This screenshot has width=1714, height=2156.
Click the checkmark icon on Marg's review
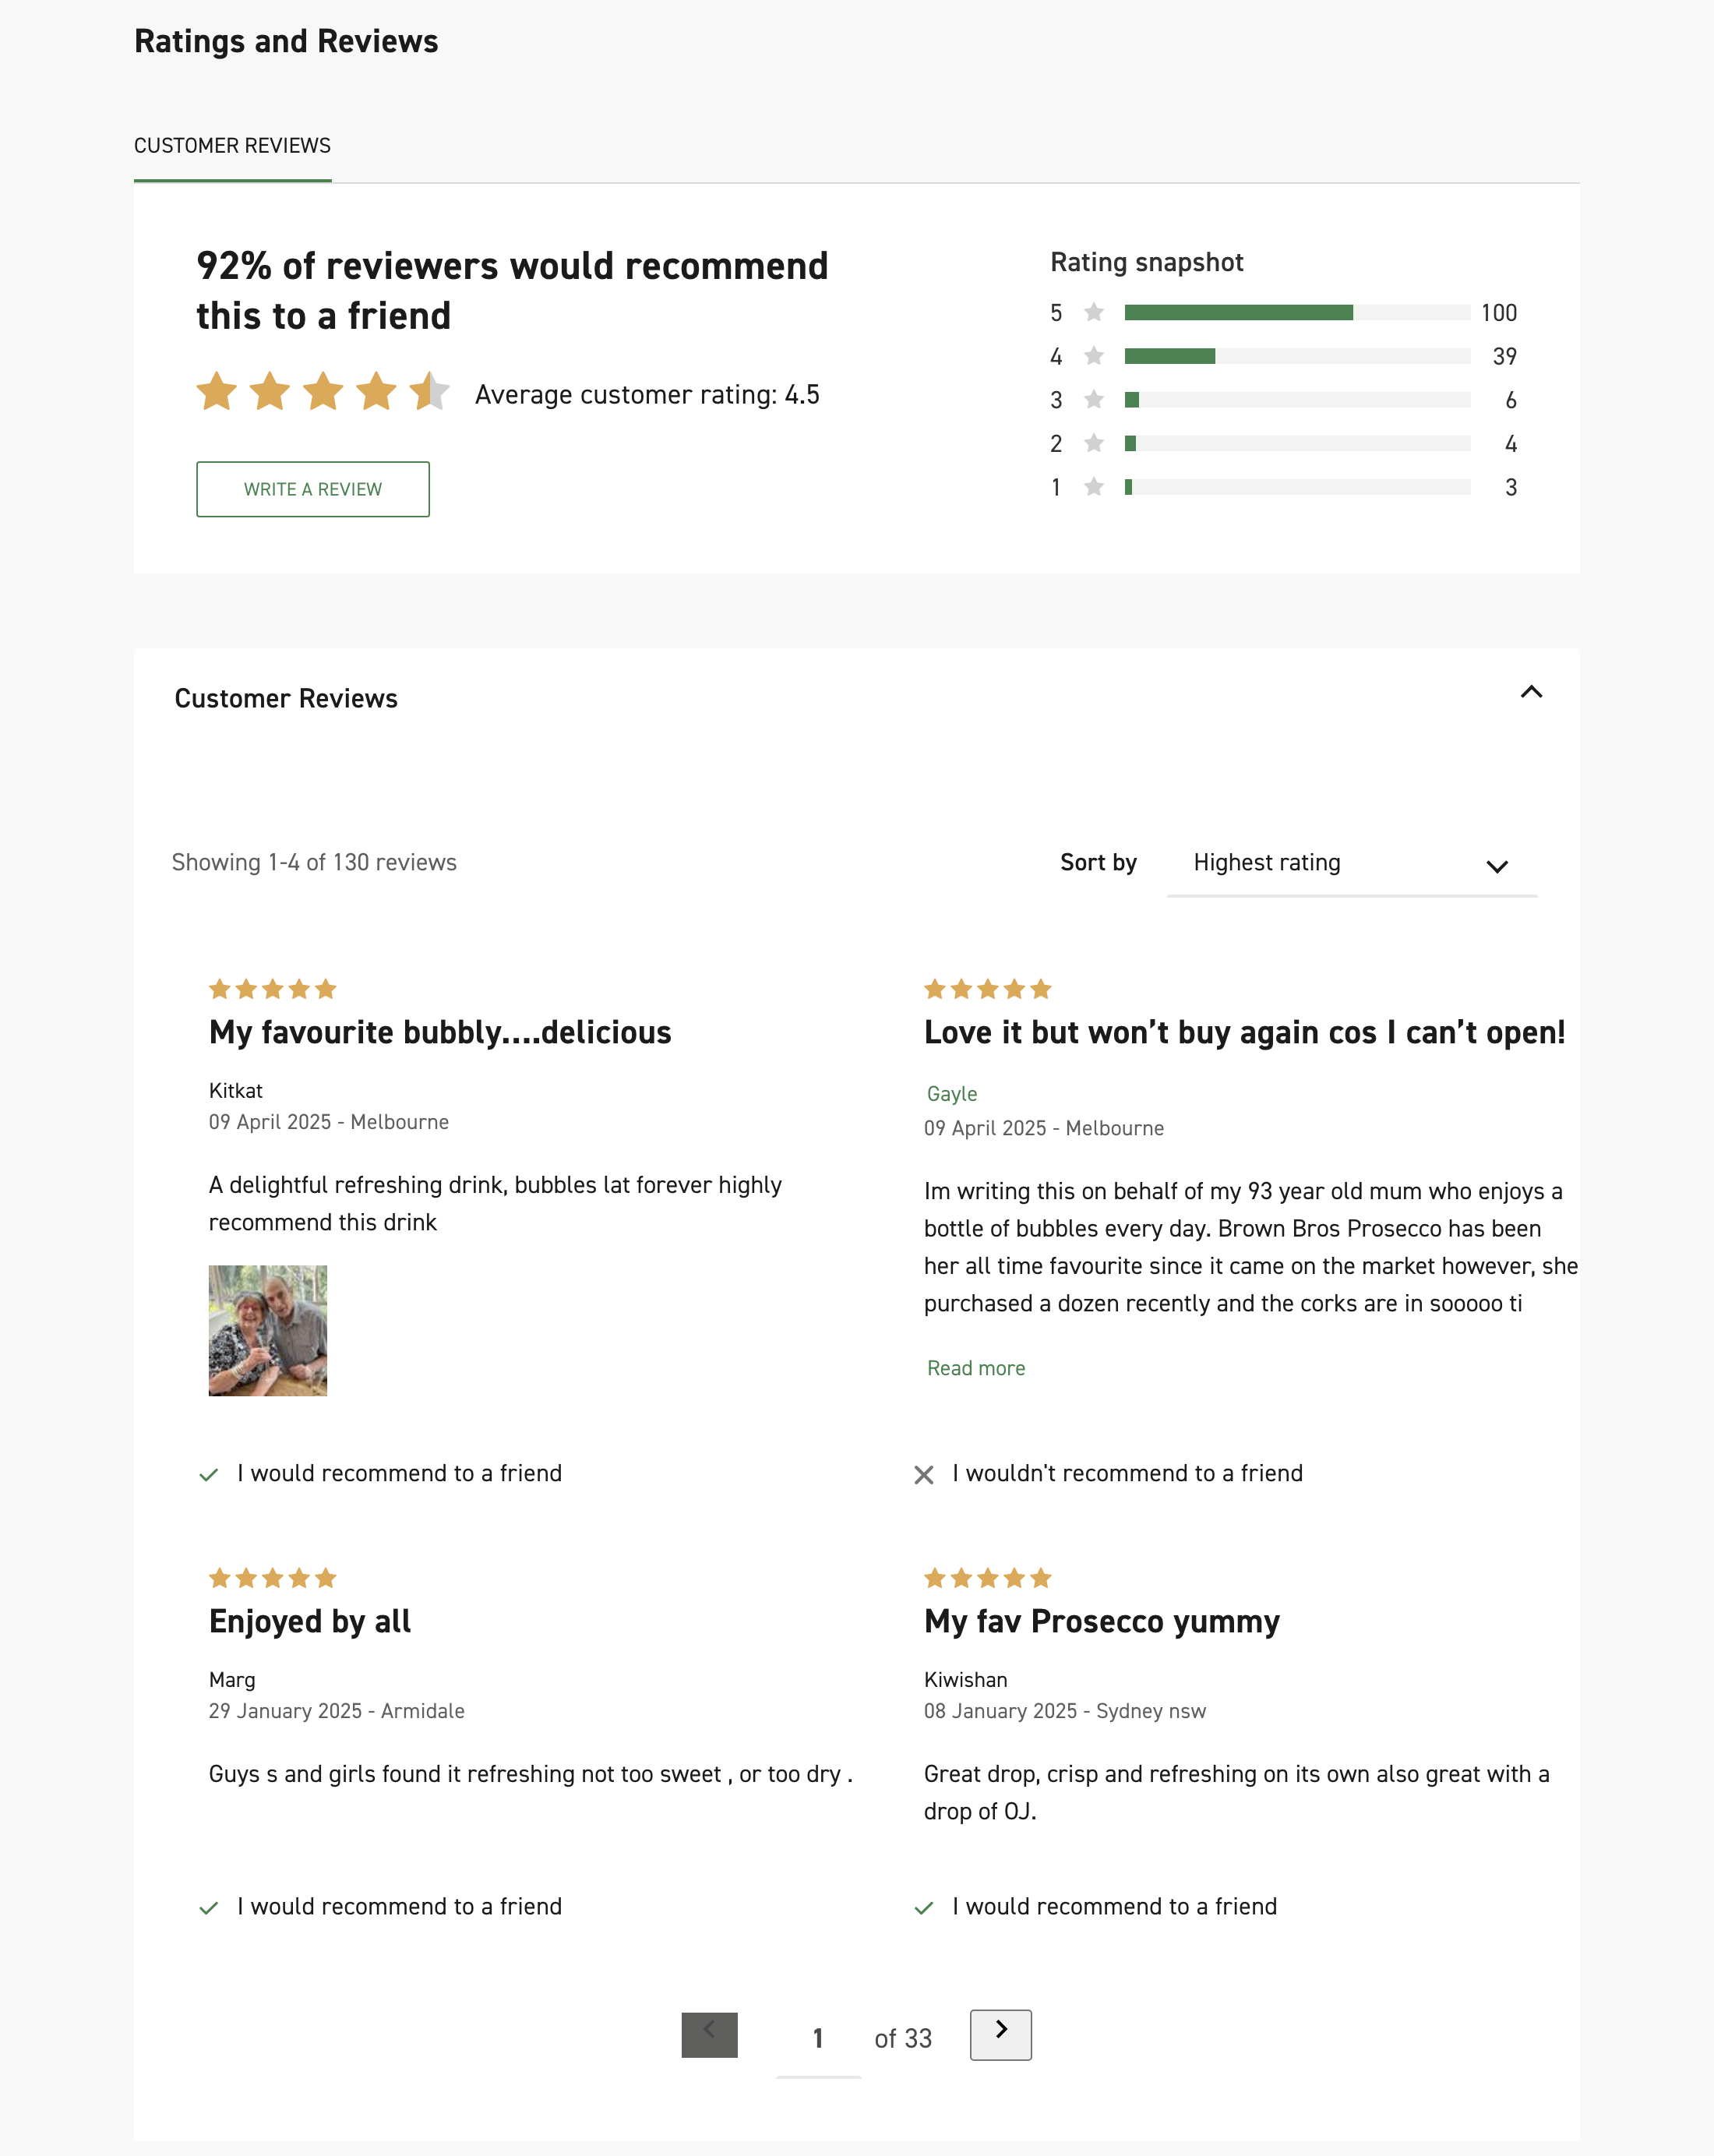coord(209,1908)
